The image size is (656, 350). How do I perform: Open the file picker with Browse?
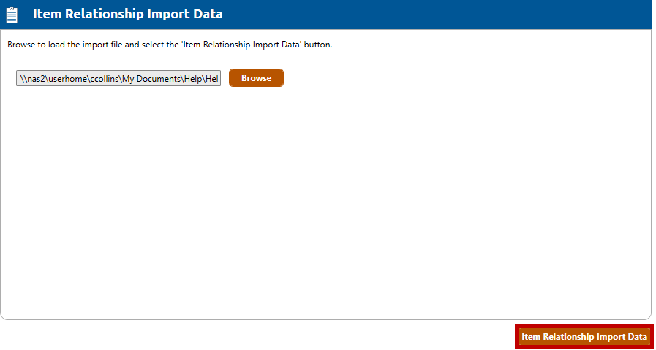coord(256,78)
